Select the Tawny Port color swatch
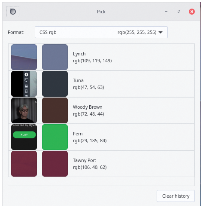Screen dimensions: 203x208 55,164
